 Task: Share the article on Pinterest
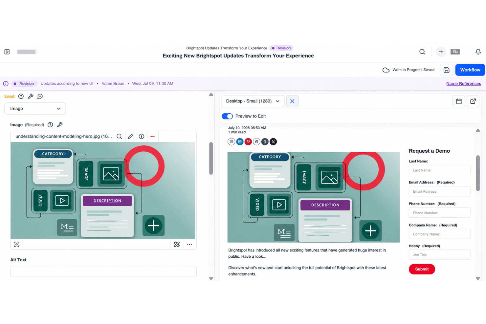pos(248,142)
